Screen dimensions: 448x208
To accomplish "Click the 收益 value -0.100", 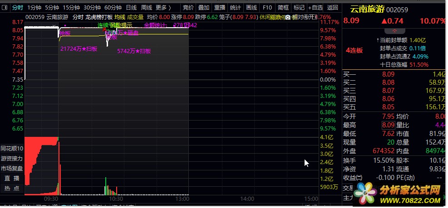I will tap(385, 178).
